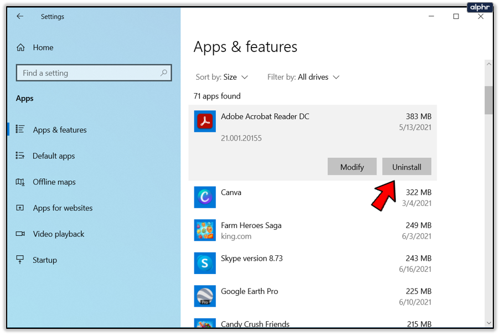This screenshot has width=500, height=335.
Task: Click the Startup sidebar icon
Action: coord(20,260)
